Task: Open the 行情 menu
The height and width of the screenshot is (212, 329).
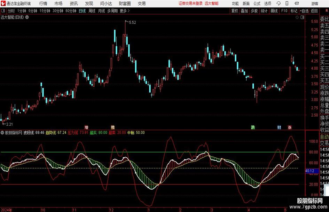Action: [43, 3]
